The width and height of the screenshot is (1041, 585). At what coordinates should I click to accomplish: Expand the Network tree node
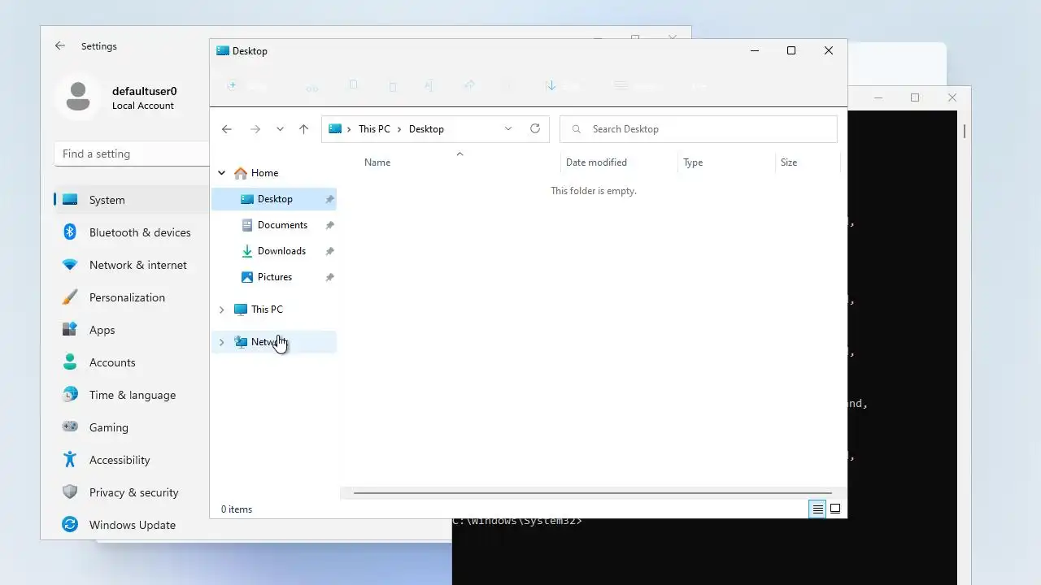221,342
